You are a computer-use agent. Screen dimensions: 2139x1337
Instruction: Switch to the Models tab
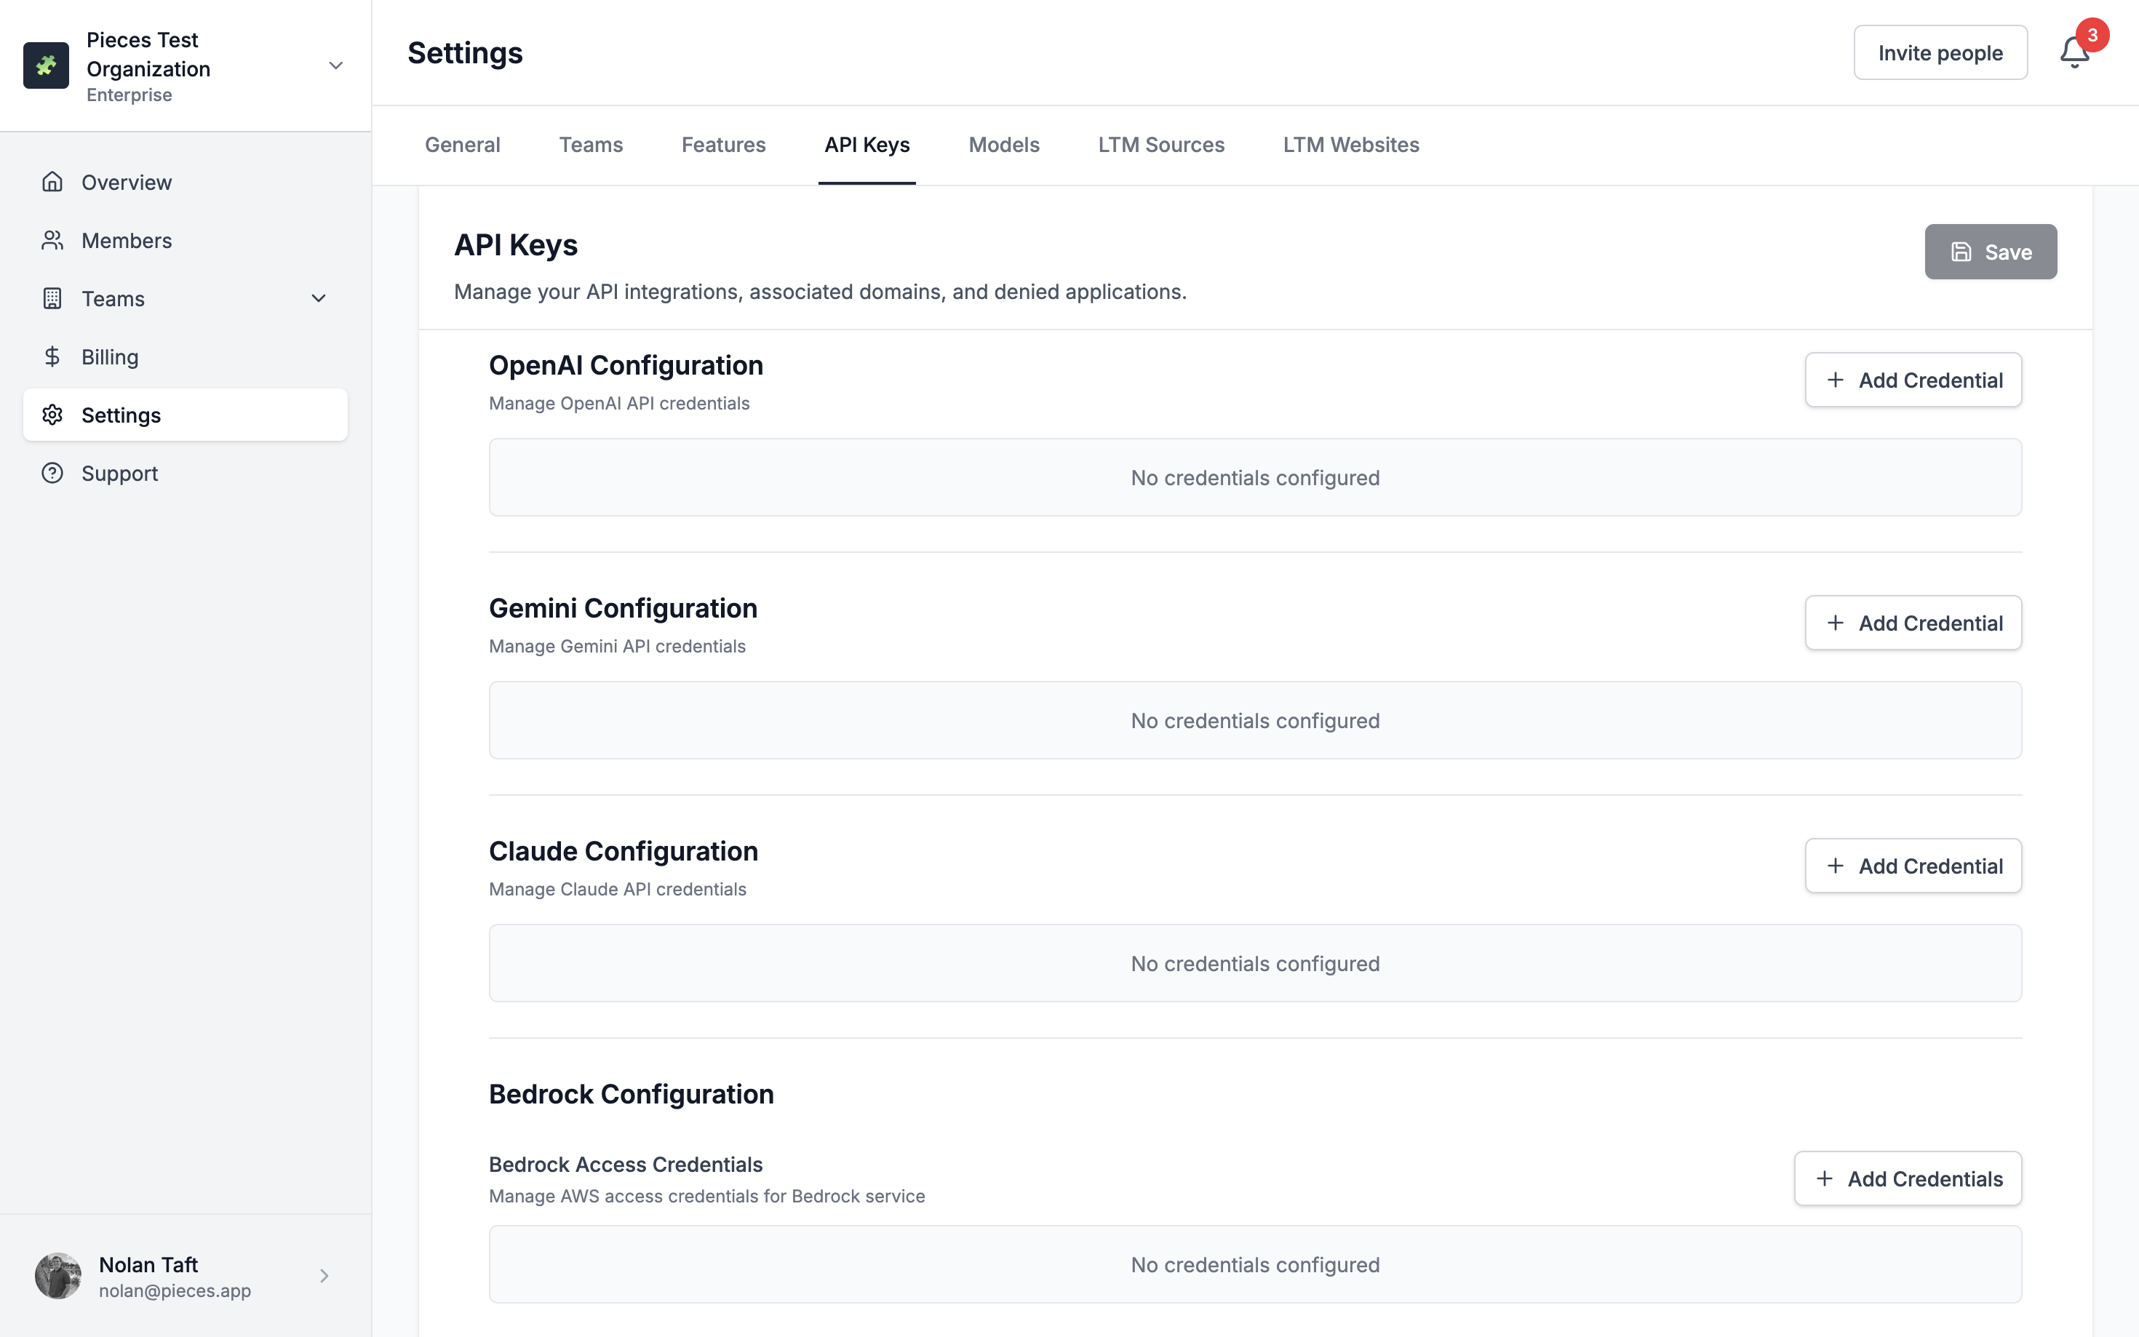1003,145
